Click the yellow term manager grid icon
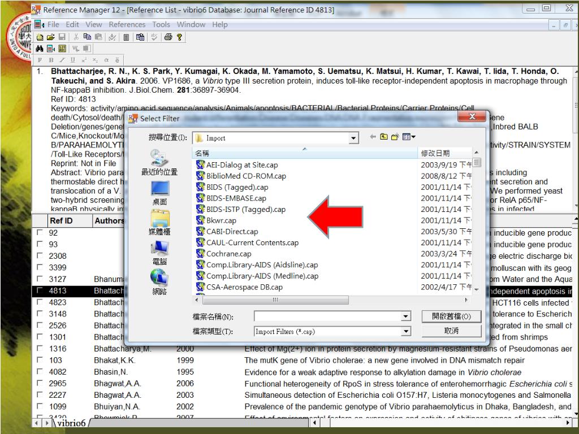This screenshot has width=579, height=434. [x=62, y=49]
